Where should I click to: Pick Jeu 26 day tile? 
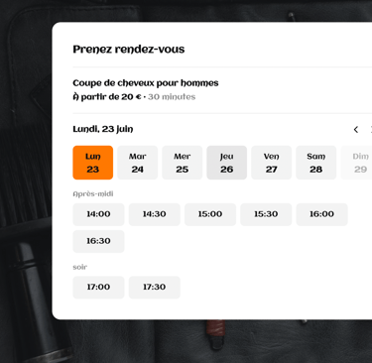[227, 163]
